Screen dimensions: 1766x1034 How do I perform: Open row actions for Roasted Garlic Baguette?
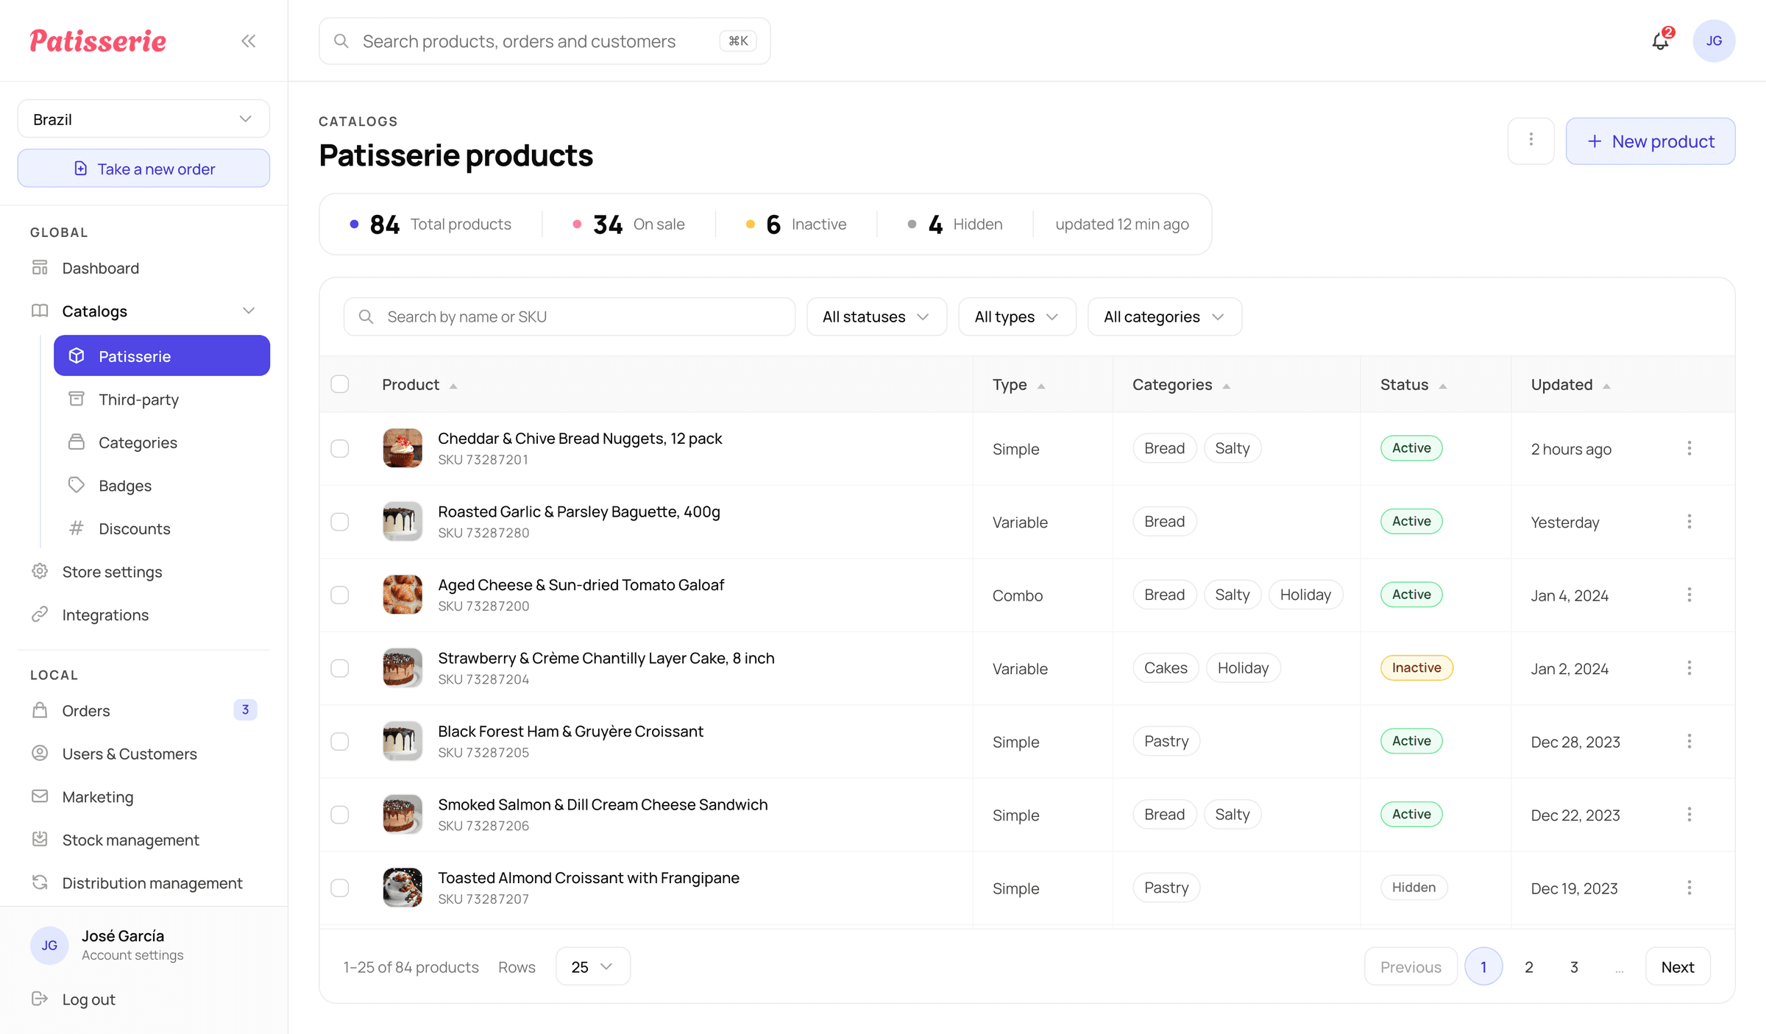(x=1689, y=522)
